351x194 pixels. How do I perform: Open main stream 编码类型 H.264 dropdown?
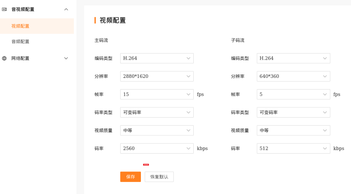click(x=157, y=58)
